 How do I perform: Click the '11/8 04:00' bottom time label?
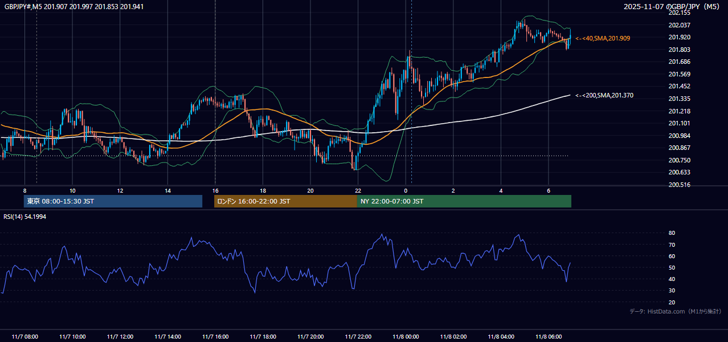click(501, 337)
